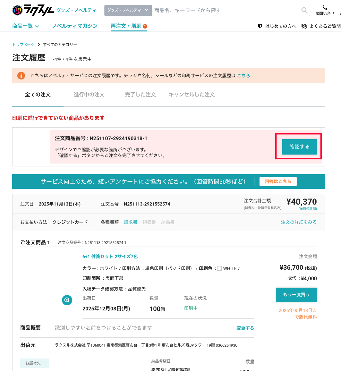Click the search magnifier icon

click(304, 10)
